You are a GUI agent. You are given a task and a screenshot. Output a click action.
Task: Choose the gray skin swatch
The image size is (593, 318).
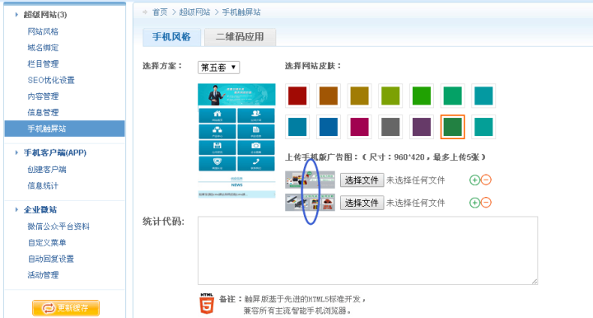pos(390,127)
